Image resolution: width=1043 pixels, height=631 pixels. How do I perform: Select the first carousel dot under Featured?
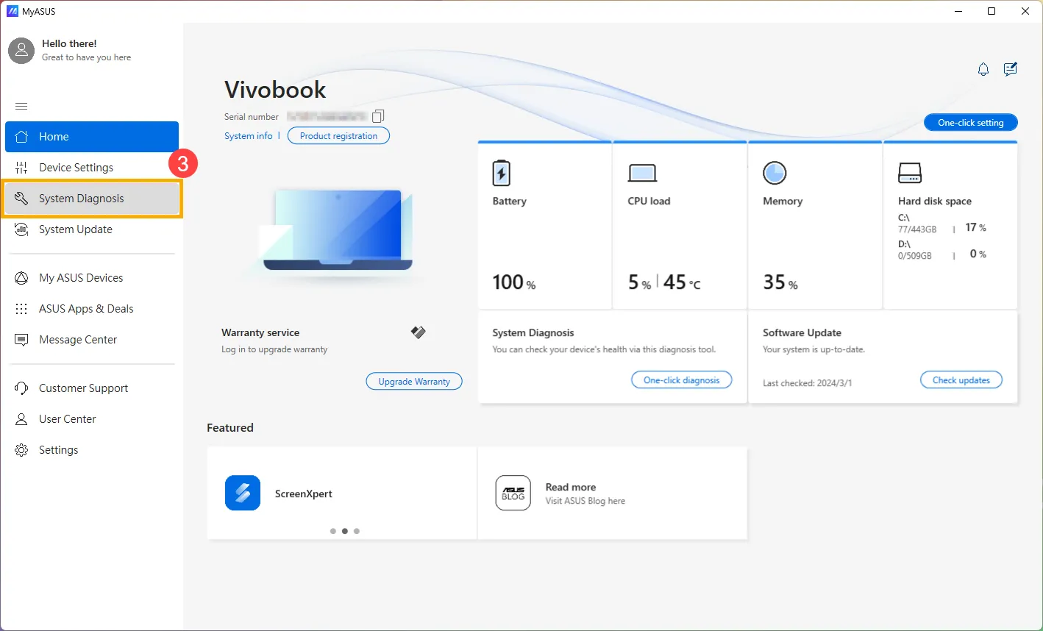pos(333,531)
